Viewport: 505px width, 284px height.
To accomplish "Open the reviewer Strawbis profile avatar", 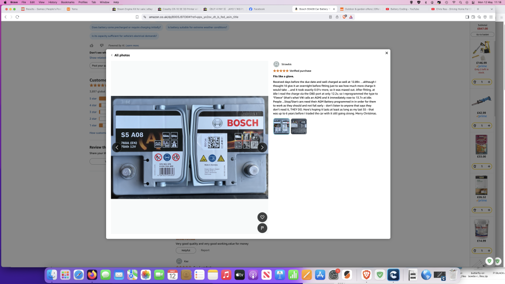I will (x=276, y=64).
